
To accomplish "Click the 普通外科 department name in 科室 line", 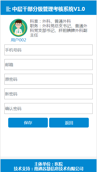I will [63, 21].
